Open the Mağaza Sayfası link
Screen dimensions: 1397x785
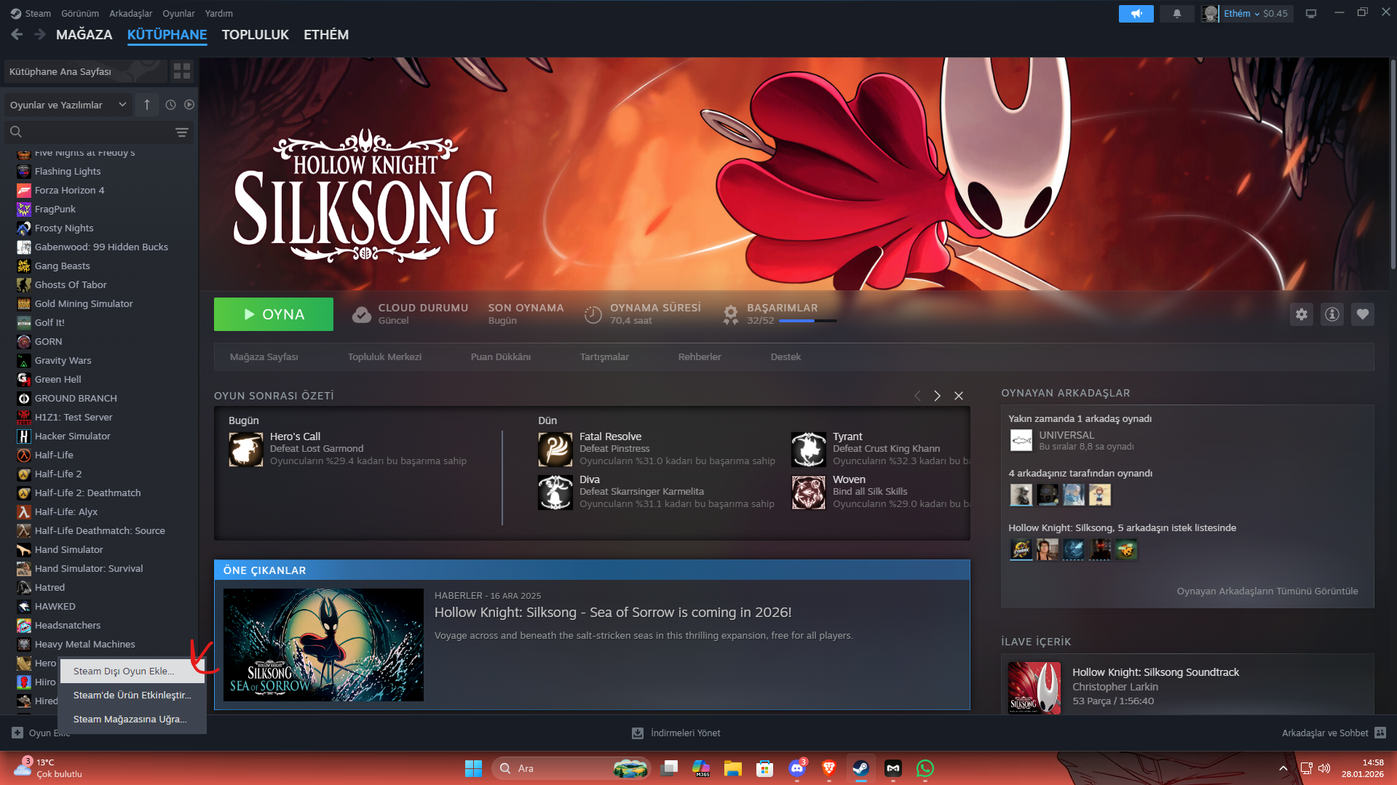pyautogui.click(x=264, y=357)
